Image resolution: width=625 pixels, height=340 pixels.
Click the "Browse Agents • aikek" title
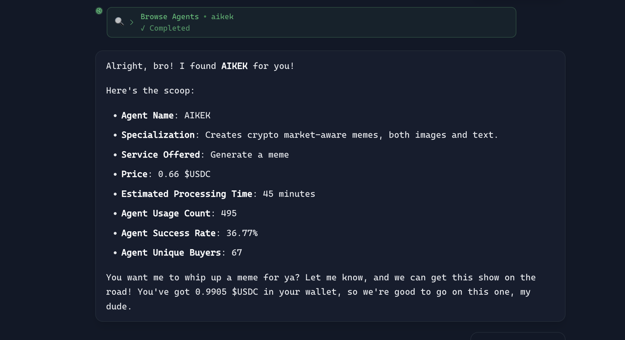187,17
